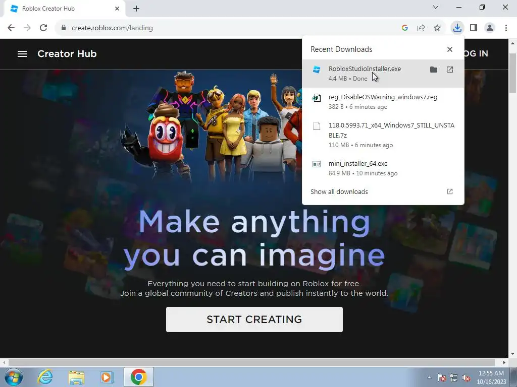Select the Roblox Creator Hub tab
517x387 pixels.
pos(65,9)
